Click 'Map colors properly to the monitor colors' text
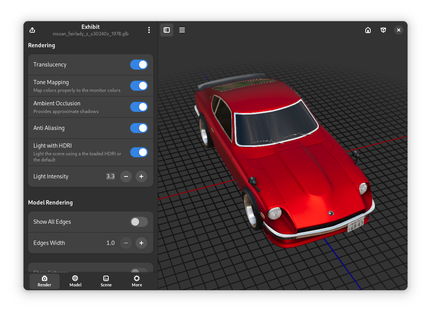The width and height of the screenshot is (431, 316). (77, 90)
